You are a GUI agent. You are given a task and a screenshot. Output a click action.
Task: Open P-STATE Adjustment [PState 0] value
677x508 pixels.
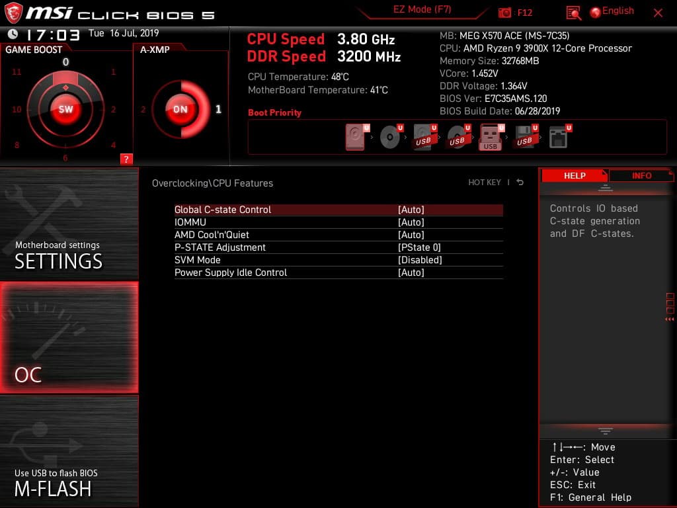(x=419, y=247)
